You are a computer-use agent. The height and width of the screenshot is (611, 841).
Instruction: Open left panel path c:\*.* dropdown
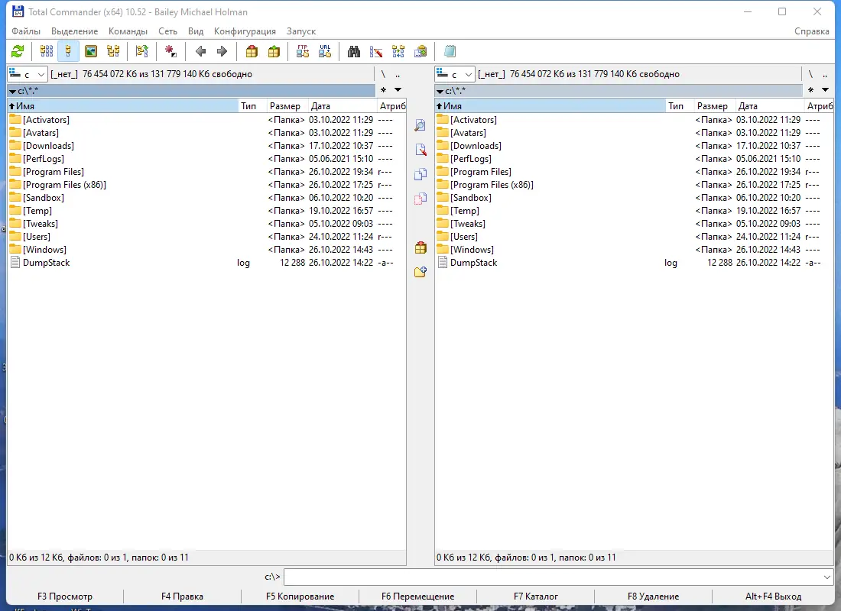pos(12,91)
